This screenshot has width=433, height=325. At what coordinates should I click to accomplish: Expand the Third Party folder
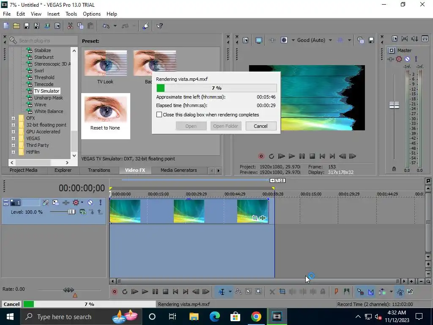click(13, 145)
